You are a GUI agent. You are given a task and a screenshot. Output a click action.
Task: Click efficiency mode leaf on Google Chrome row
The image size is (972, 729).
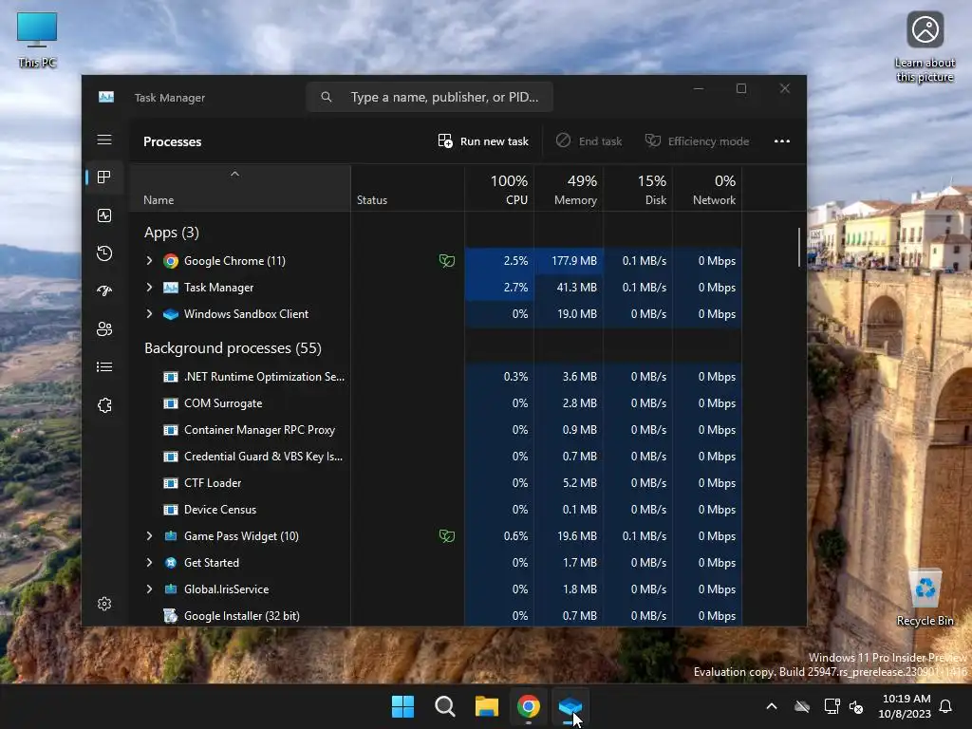pos(446,261)
